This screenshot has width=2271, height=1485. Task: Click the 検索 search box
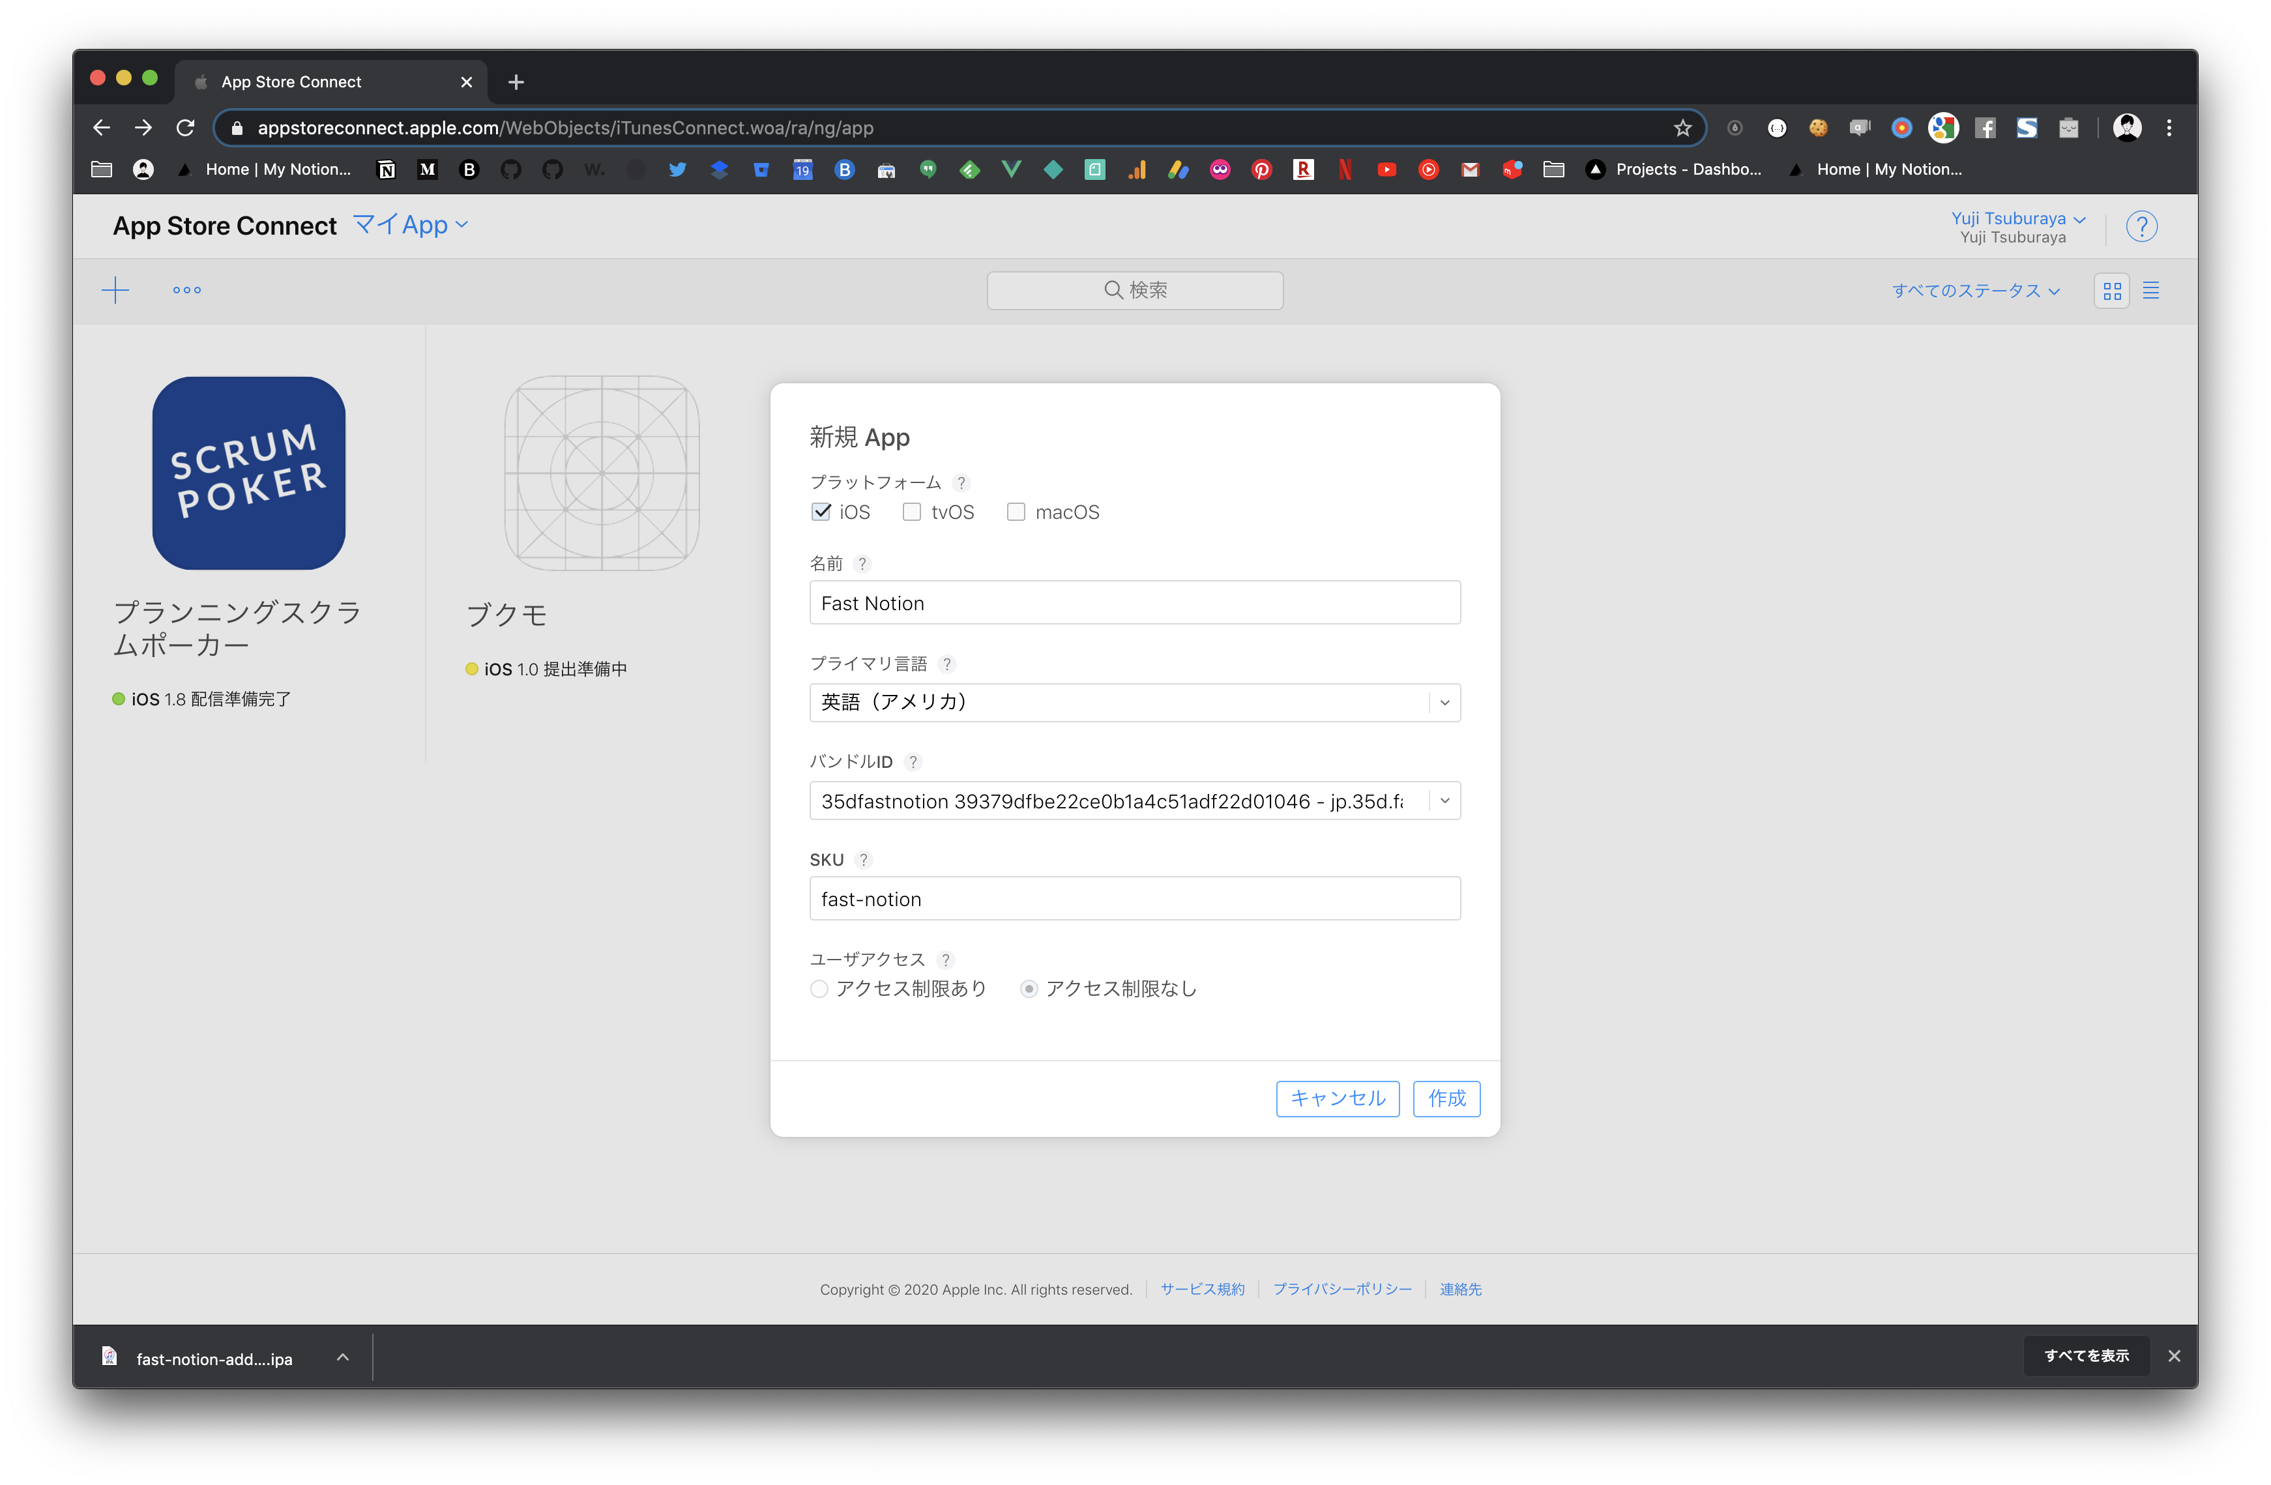point(1135,290)
